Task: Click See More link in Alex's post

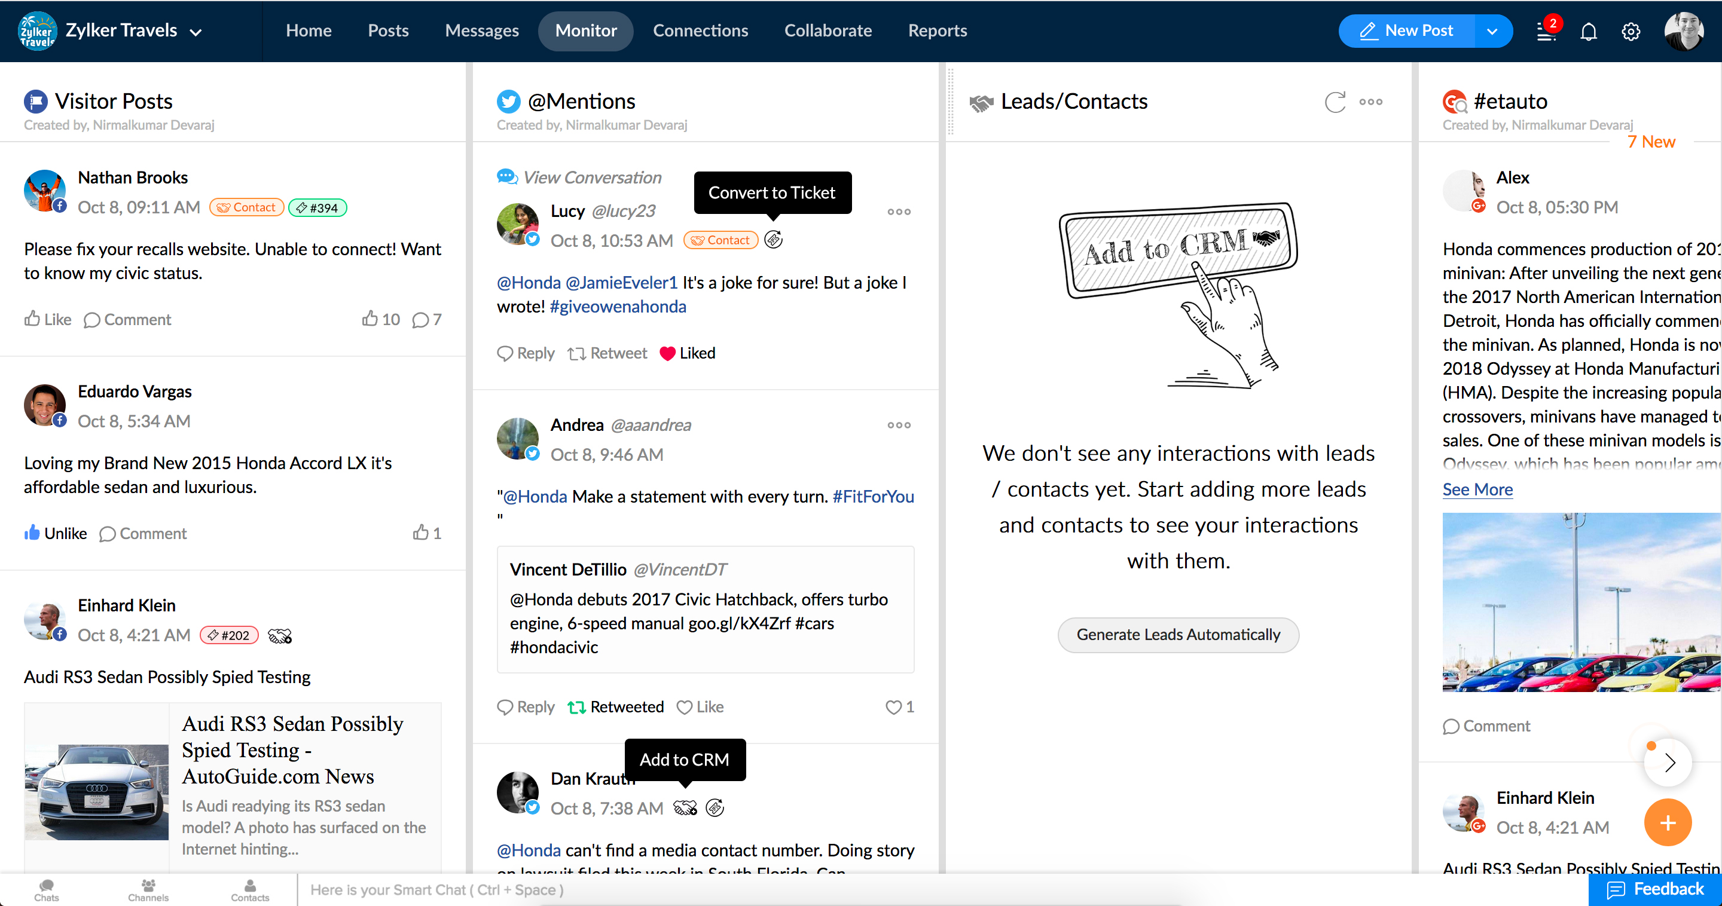Action: click(1477, 489)
